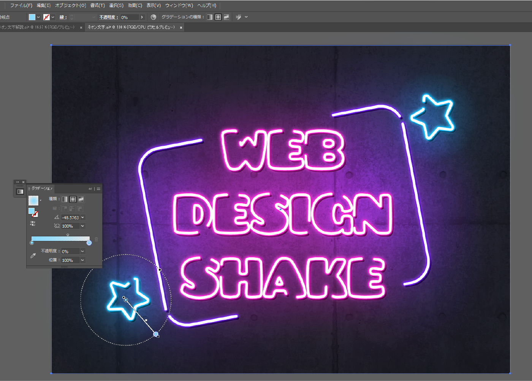The width and height of the screenshot is (532, 381).
Task: Click the recolor artwork wheel icon
Action: click(x=154, y=17)
